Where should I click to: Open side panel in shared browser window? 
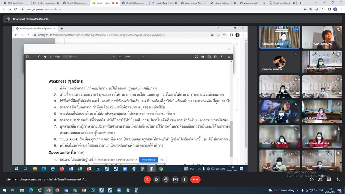click(x=231, y=35)
